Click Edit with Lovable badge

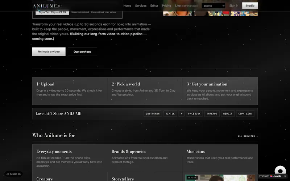click(x=270, y=176)
